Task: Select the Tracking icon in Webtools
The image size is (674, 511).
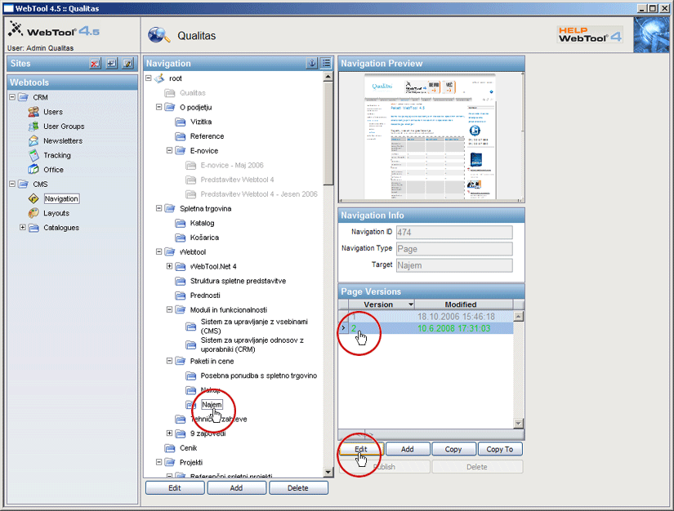Action: [33, 155]
